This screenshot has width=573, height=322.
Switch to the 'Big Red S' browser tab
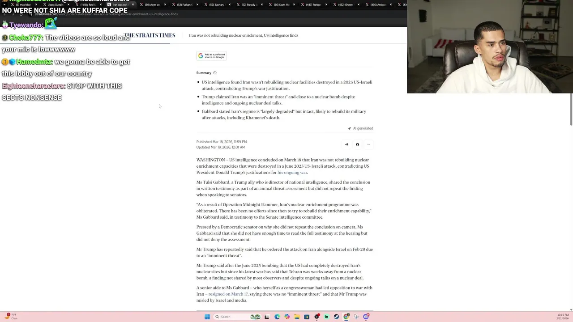(x=88, y=4)
